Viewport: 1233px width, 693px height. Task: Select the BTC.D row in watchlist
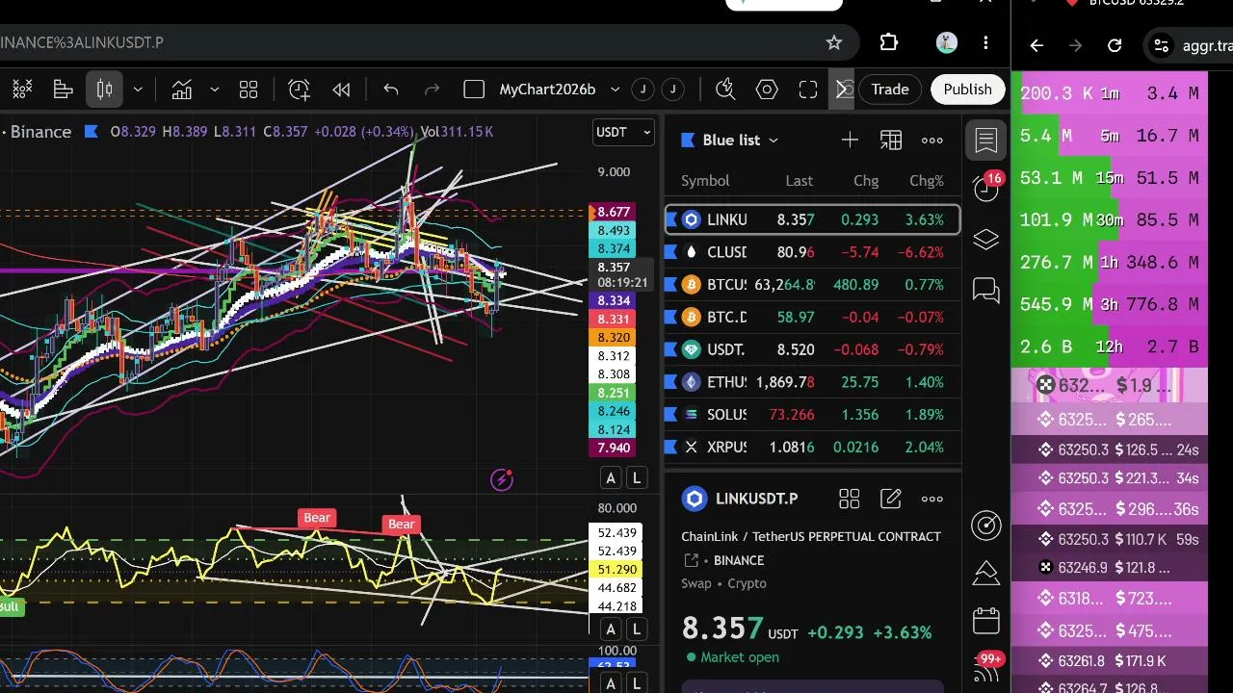(x=813, y=317)
